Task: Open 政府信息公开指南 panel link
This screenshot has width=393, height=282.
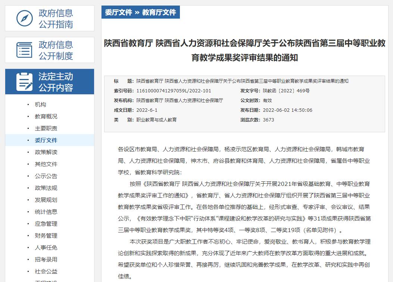Action: tap(50, 19)
